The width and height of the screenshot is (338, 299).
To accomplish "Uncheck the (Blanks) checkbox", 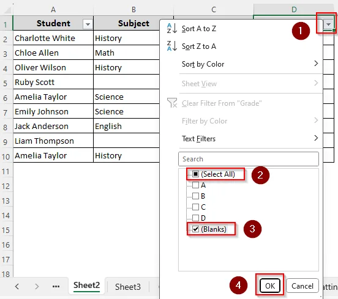I will tap(195, 229).
